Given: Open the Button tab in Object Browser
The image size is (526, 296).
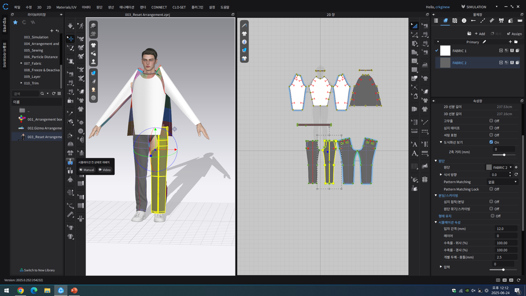Looking at the screenshot, I should [464, 21].
